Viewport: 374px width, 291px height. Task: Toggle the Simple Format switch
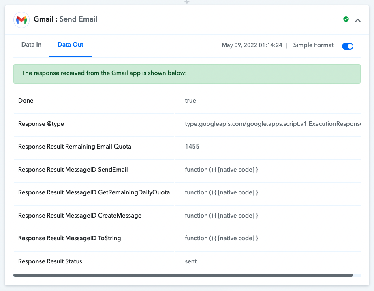(347, 46)
